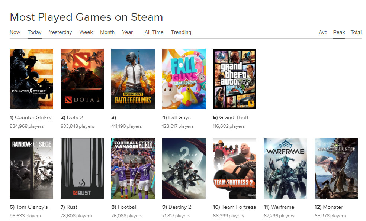Screen dimensions: 366x221
Task: Click the '2) Dota 2' title link
Action: point(72,117)
